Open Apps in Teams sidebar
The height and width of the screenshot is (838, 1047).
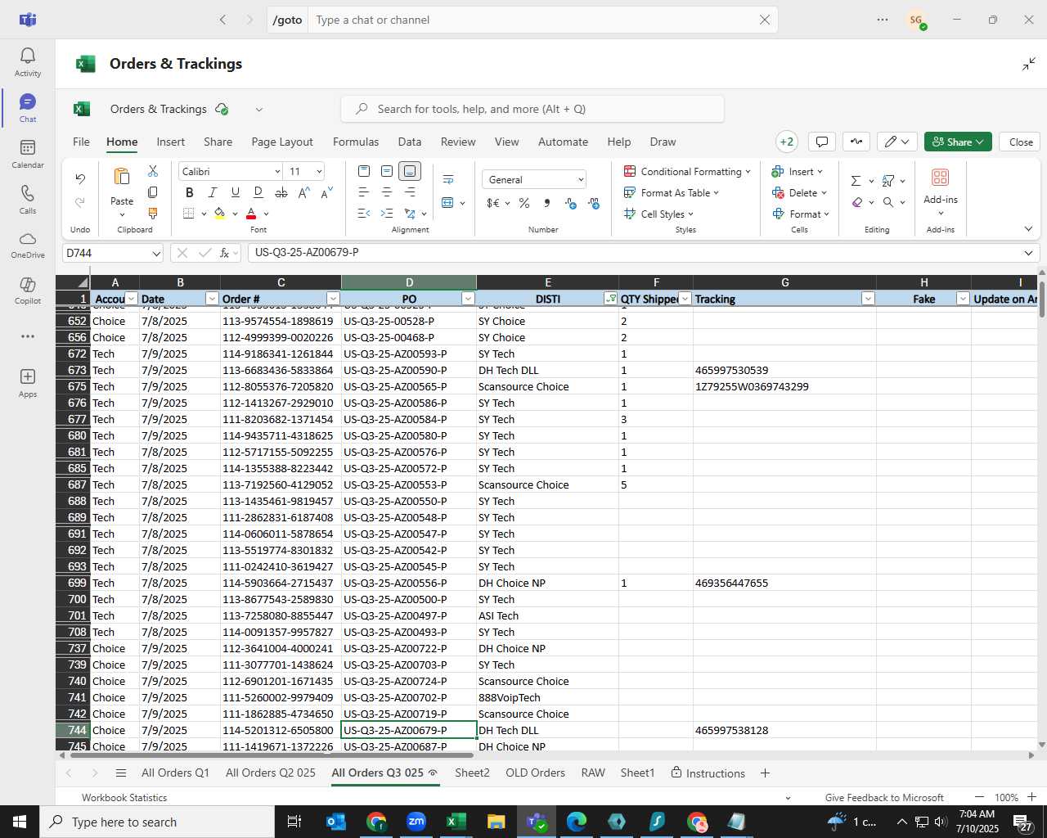(x=27, y=383)
